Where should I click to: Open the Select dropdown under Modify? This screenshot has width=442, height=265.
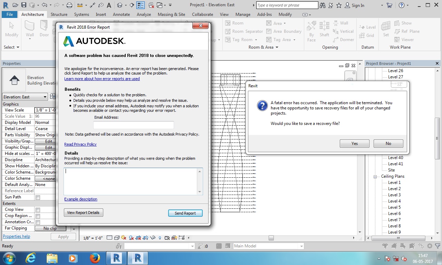[x=11, y=47]
